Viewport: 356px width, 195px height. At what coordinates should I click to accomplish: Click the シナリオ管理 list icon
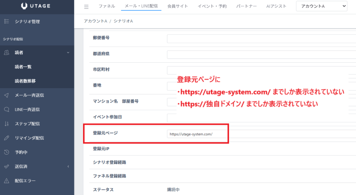coord(7,21)
